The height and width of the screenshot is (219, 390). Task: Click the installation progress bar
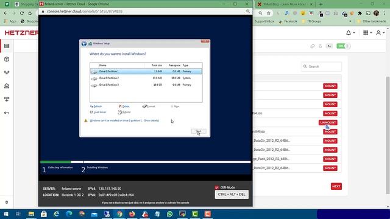(145, 162)
